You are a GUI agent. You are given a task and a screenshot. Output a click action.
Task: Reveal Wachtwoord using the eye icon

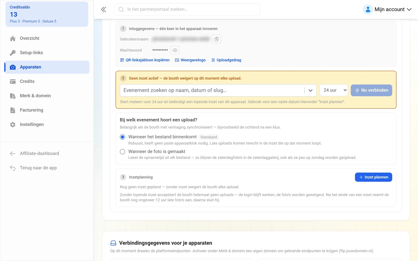point(175,50)
